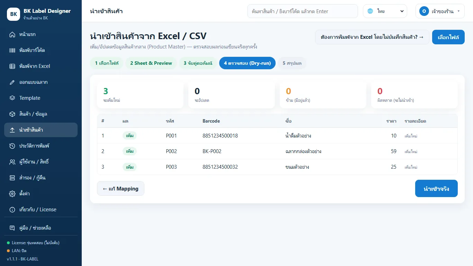Open the box icon for สินค้า / ข้อมูล

click(x=12, y=114)
